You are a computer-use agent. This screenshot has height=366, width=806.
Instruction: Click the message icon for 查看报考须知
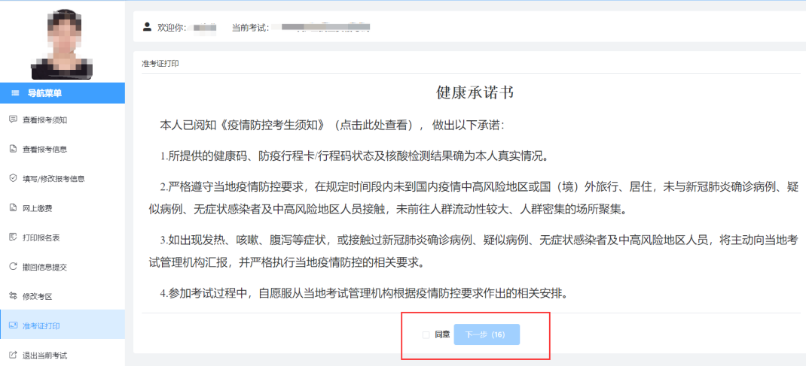click(12, 119)
